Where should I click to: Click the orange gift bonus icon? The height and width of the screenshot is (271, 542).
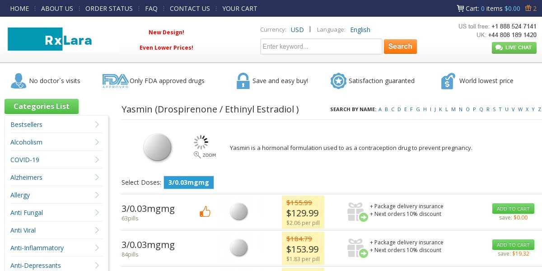point(528,8)
